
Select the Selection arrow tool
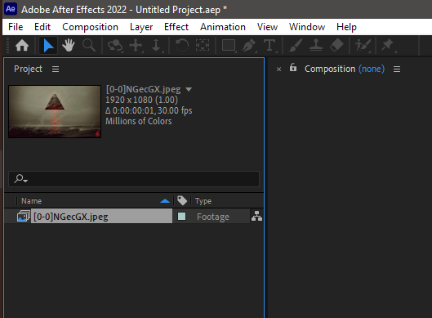point(48,46)
